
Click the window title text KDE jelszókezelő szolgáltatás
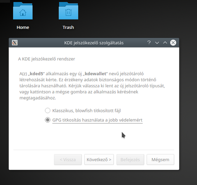tap(94, 43)
